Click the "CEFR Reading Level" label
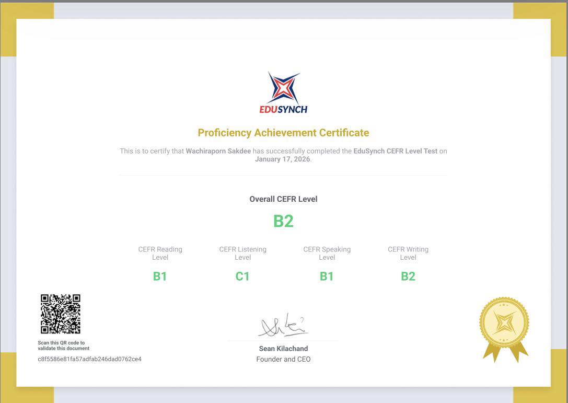Viewport: 568px width, 403px height. pos(160,254)
